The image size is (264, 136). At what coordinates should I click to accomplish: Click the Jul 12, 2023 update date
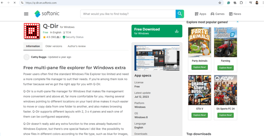coord(142,97)
